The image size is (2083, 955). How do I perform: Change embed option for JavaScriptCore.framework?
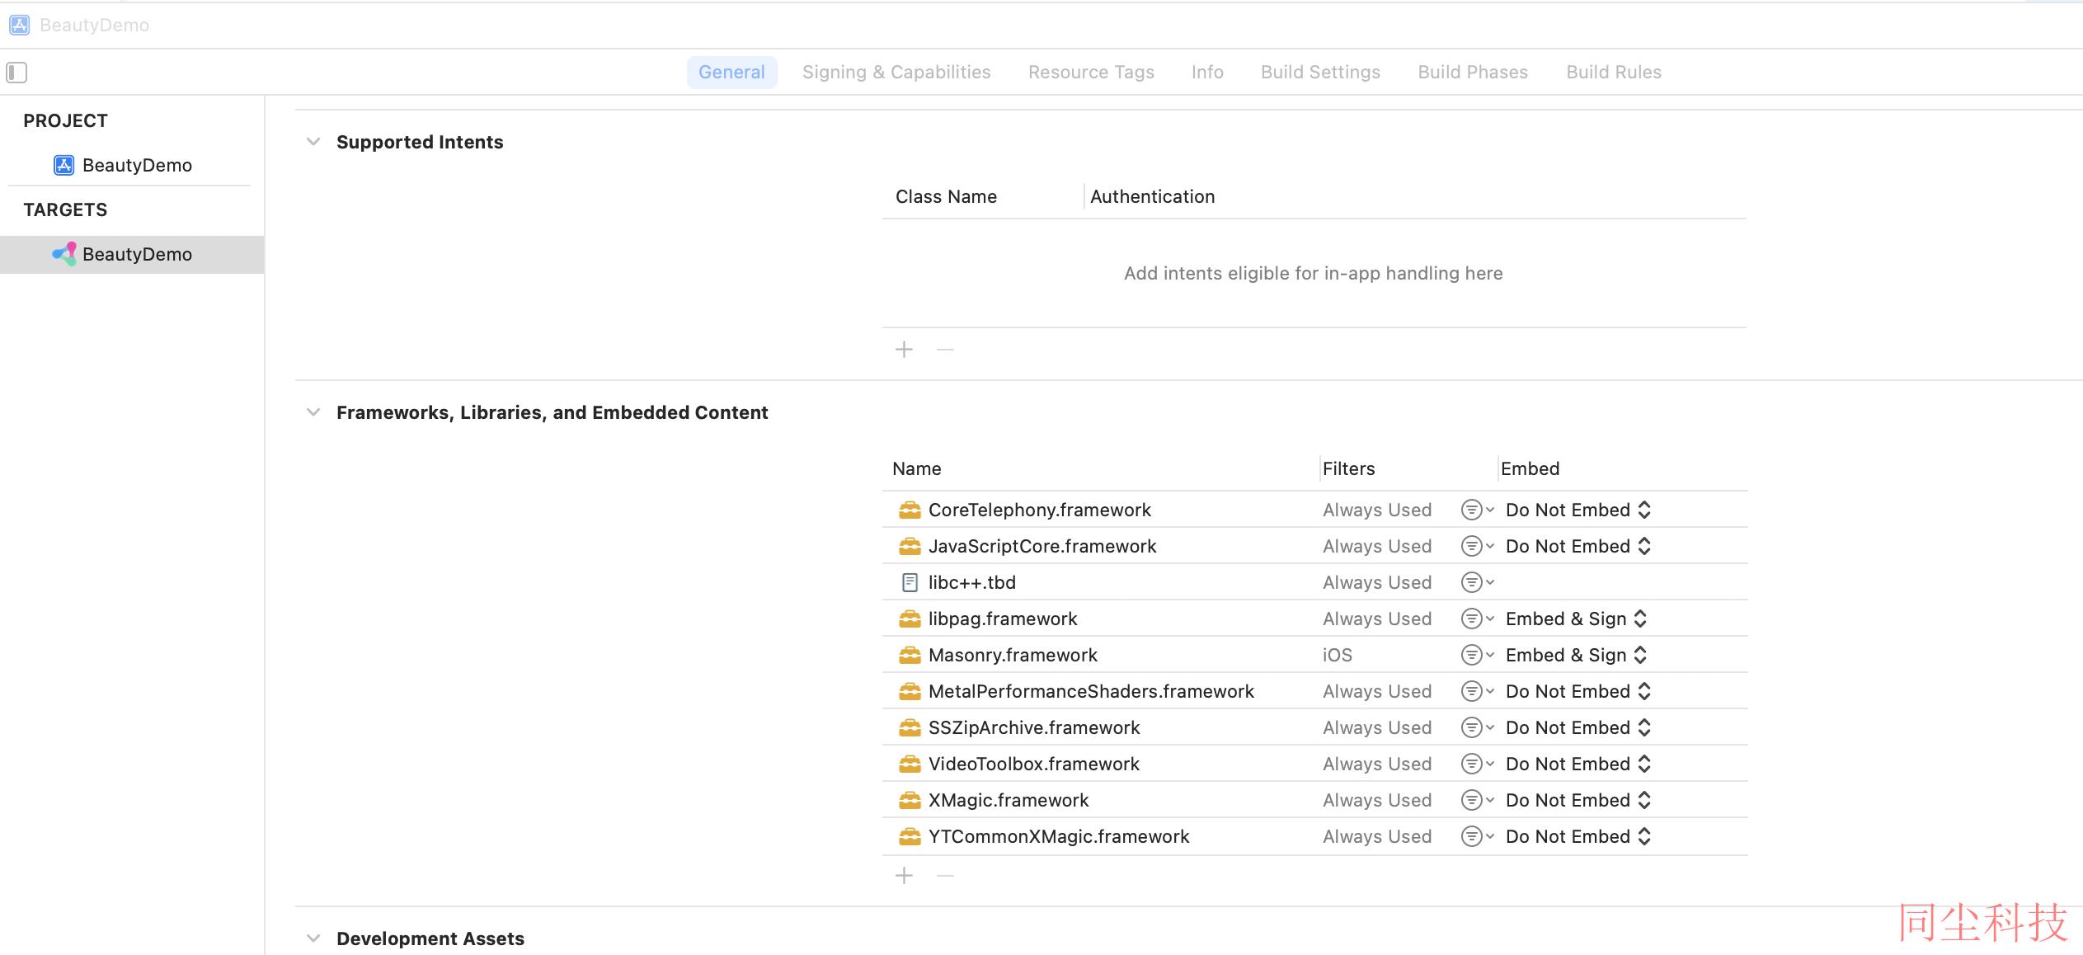pos(1578,546)
